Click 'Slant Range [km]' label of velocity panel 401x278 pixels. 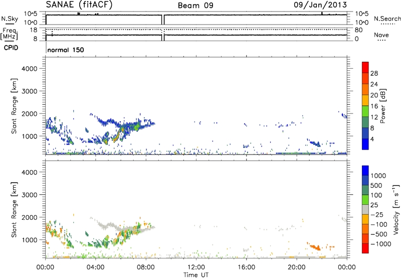(x=14, y=210)
